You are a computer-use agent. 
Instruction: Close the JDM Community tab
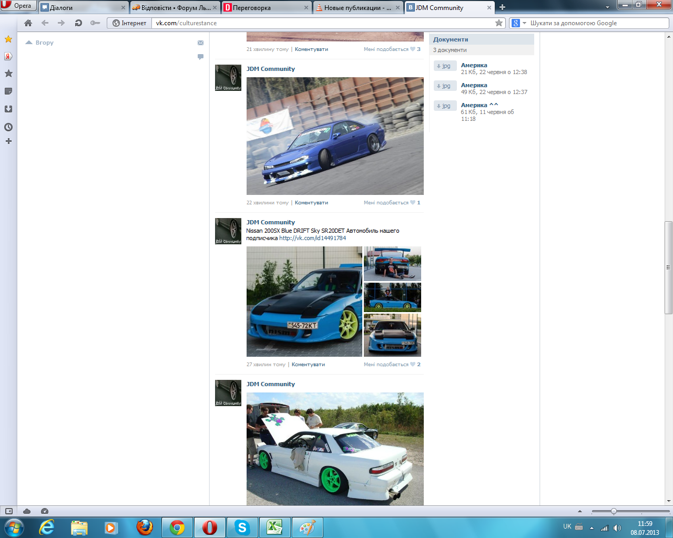[x=489, y=8]
